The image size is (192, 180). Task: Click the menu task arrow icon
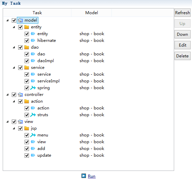tap(33, 135)
